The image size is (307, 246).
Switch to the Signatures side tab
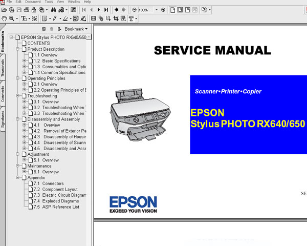pyautogui.click(x=3, y=119)
